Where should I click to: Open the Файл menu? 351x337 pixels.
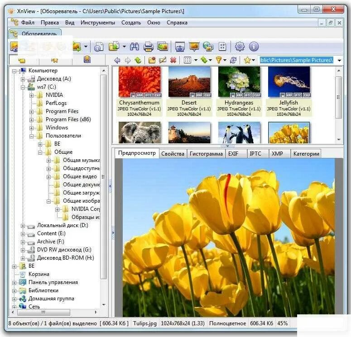(28, 23)
